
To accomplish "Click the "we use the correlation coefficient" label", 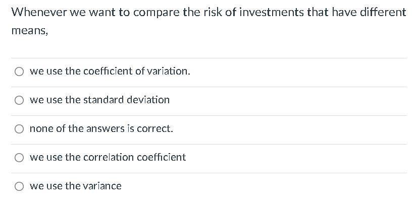I will point(108,157).
